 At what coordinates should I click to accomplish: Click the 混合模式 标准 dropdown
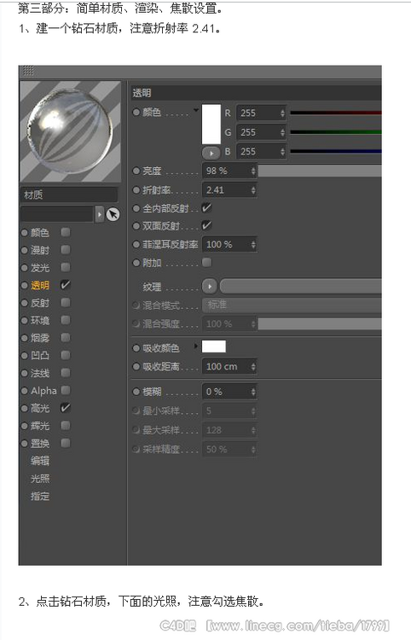pos(292,305)
